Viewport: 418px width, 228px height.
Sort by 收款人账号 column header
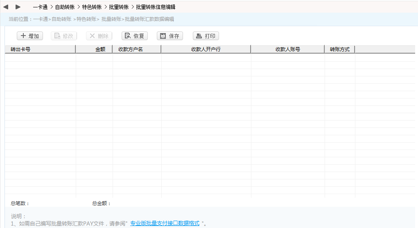pos(288,49)
